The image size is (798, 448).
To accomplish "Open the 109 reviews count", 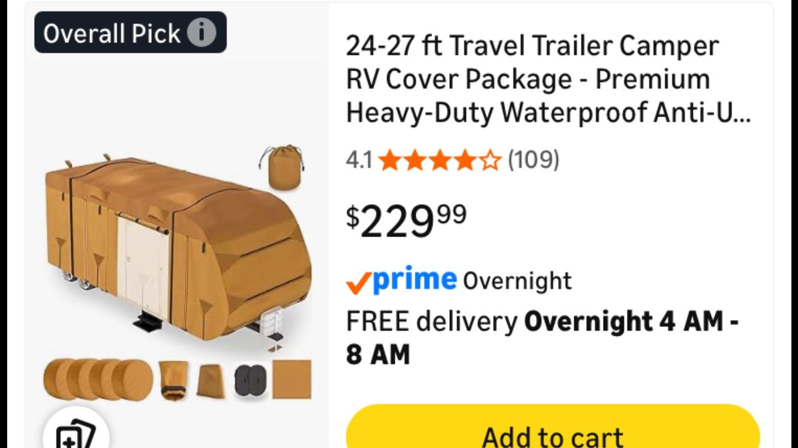I will 534,159.
